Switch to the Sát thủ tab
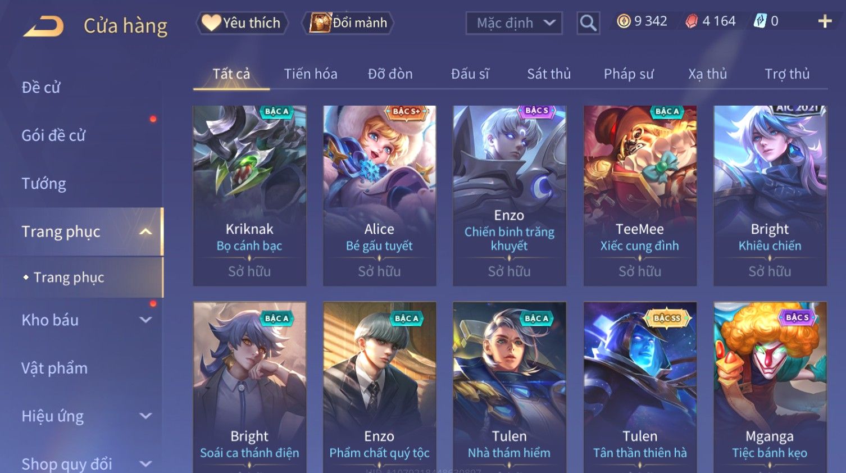This screenshot has width=846, height=473. coord(549,74)
